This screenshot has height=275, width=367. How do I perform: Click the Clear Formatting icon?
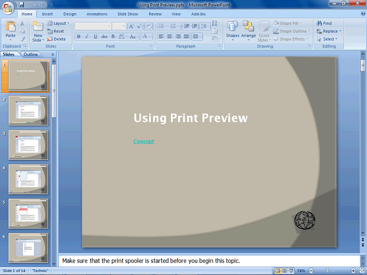pos(149,26)
